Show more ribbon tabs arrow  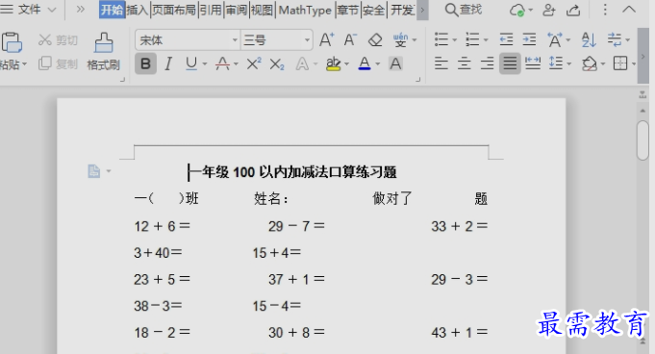coord(422,10)
